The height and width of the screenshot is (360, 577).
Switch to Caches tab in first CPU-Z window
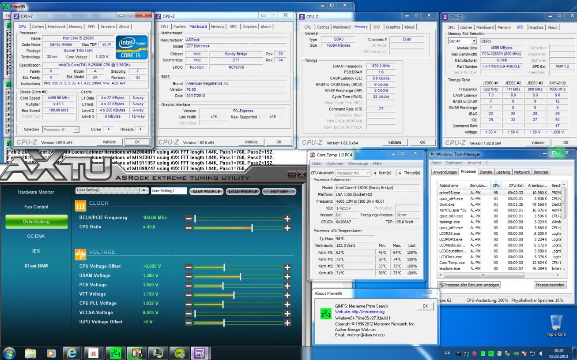[37, 27]
